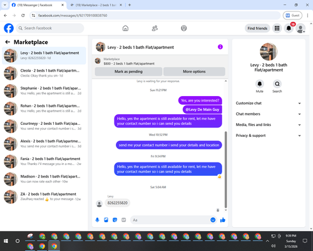Show hidden system tray icons

coord(267,241)
